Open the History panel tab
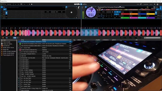 138,38
